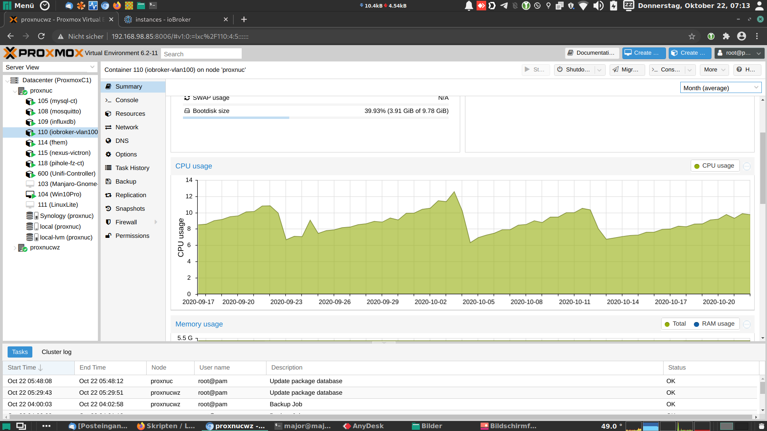This screenshot has width=767, height=431.
Task: Click the Create VM button
Action: 644,53
